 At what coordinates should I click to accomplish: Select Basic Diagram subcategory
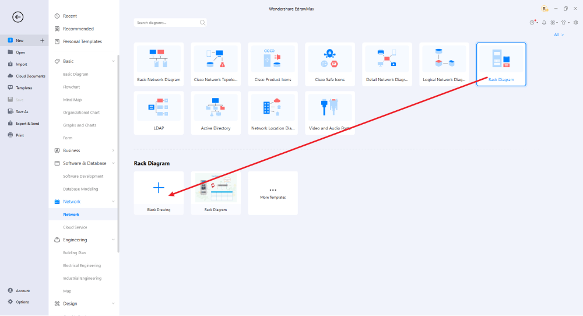point(75,75)
